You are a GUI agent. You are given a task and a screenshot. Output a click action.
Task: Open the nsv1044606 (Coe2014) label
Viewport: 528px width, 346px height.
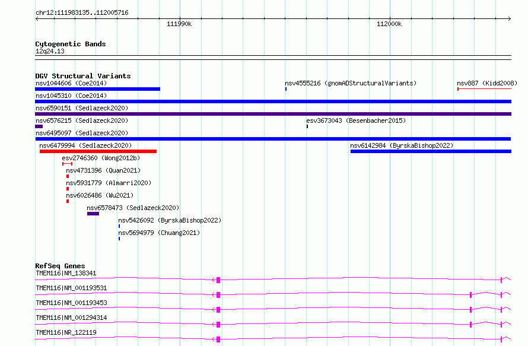[x=71, y=83]
